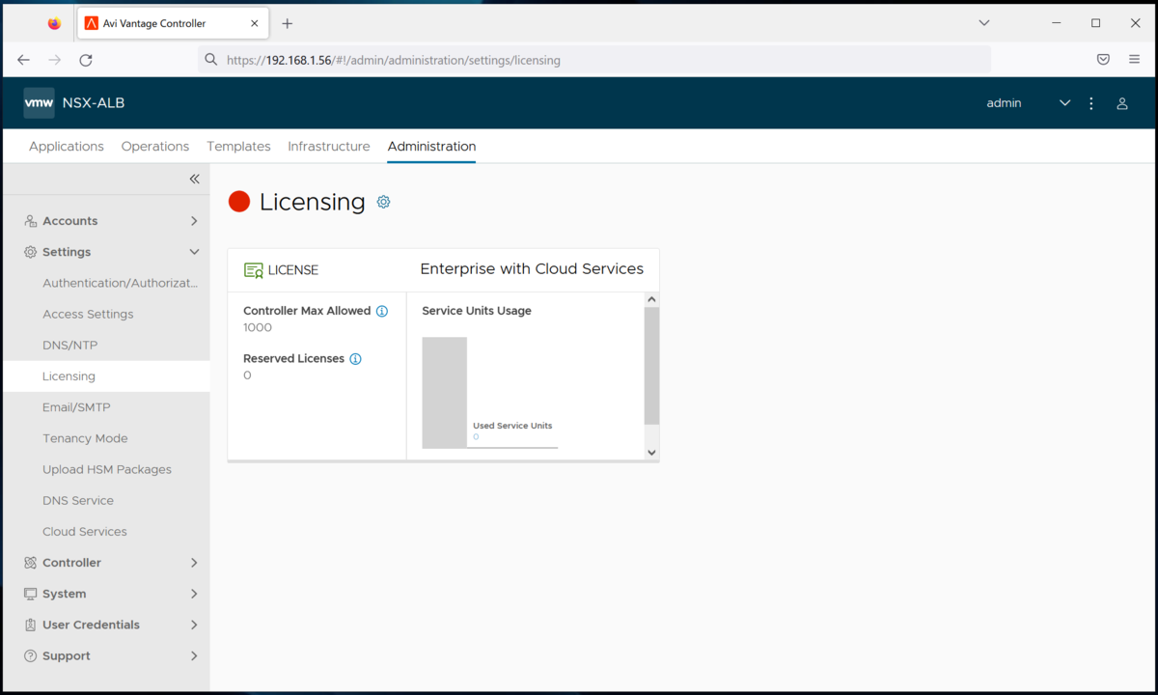Click "Service Units Usage" heading
1158x695 pixels.
(x=477, y=311)
